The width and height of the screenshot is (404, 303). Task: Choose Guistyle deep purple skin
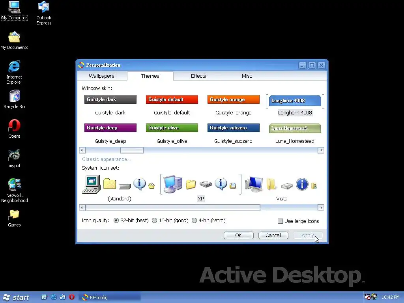[x=110, y=134]
